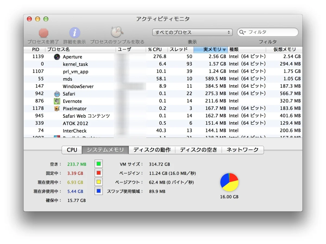Image resolution: width=326 pixels, height=244 pixels.
Task: Click the 294.4 MB virtual memory value
Action: 290,64
